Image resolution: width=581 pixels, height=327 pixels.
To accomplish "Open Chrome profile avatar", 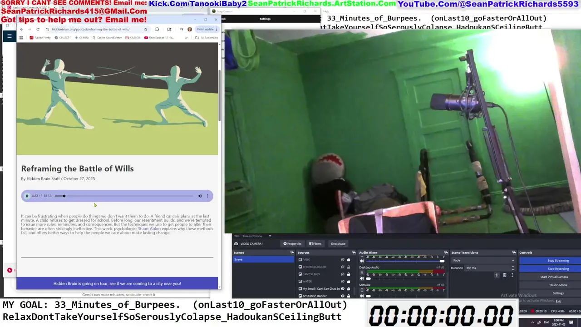I will point(190,29).
